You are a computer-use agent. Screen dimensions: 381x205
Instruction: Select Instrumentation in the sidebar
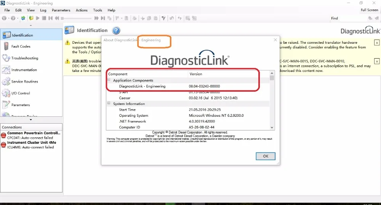[x=31, y=70]
